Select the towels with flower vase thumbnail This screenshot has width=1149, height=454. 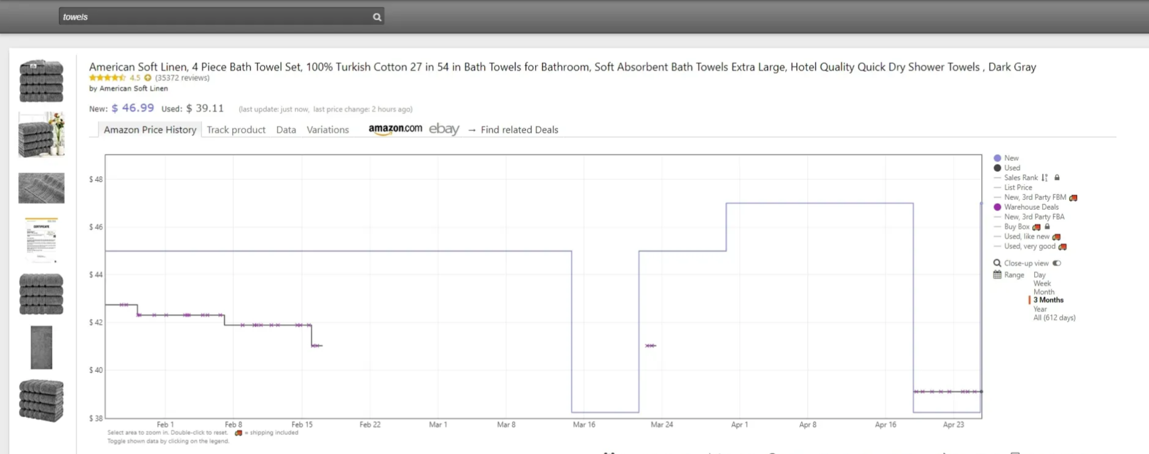tap(41, 134)
